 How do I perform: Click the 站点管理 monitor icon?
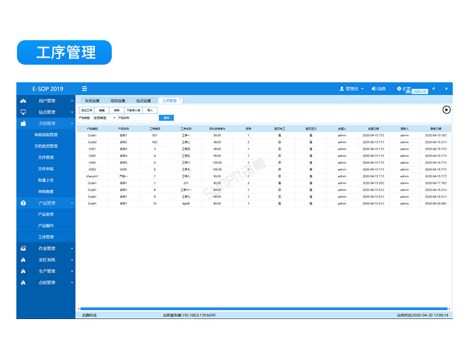click(x=23, y=112)
